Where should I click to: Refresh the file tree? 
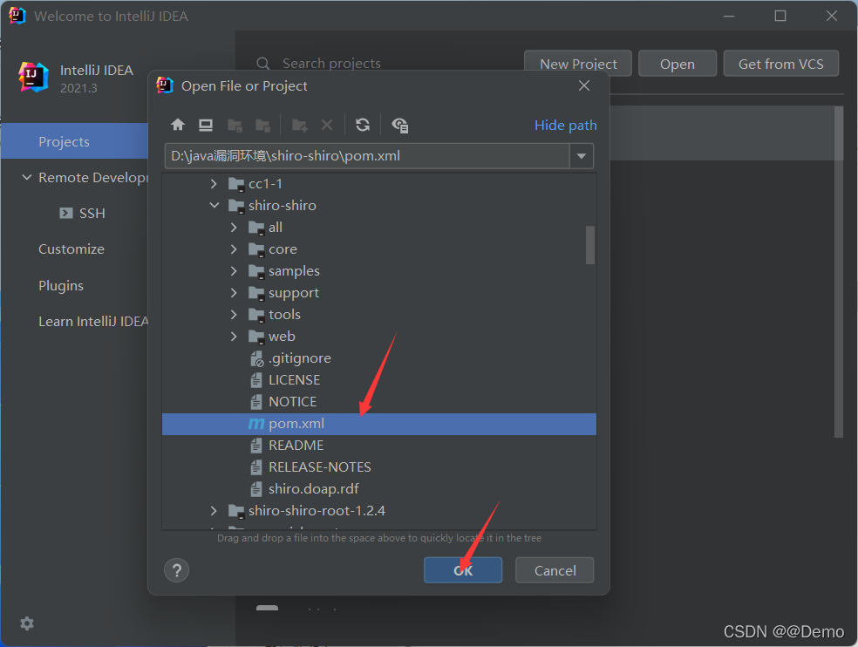pyautogui.click(x=362, y=125)
